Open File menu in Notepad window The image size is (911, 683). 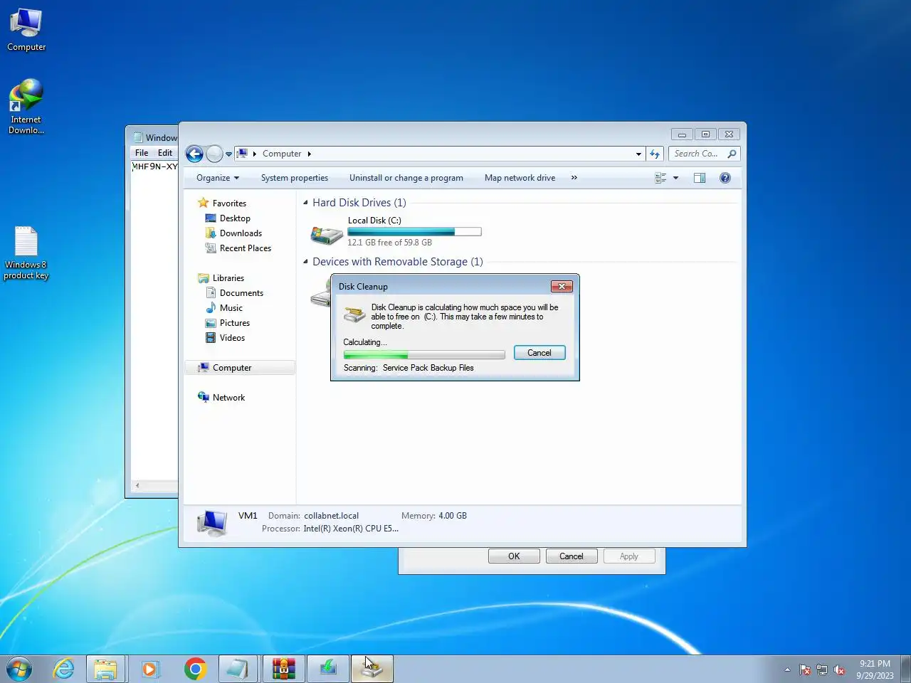coord(142,153)
